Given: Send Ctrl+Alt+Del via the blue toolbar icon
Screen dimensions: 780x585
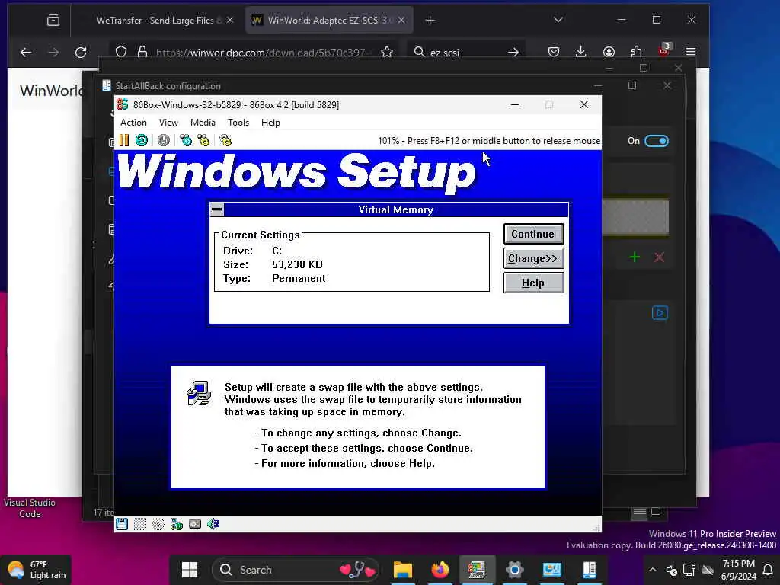Looking at the screenshot, I should click(x=186, y=141).
